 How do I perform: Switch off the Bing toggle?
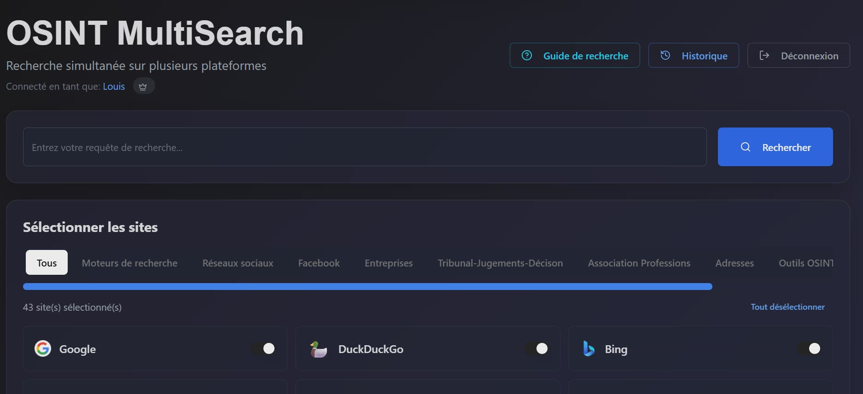[x=810, y=349]
